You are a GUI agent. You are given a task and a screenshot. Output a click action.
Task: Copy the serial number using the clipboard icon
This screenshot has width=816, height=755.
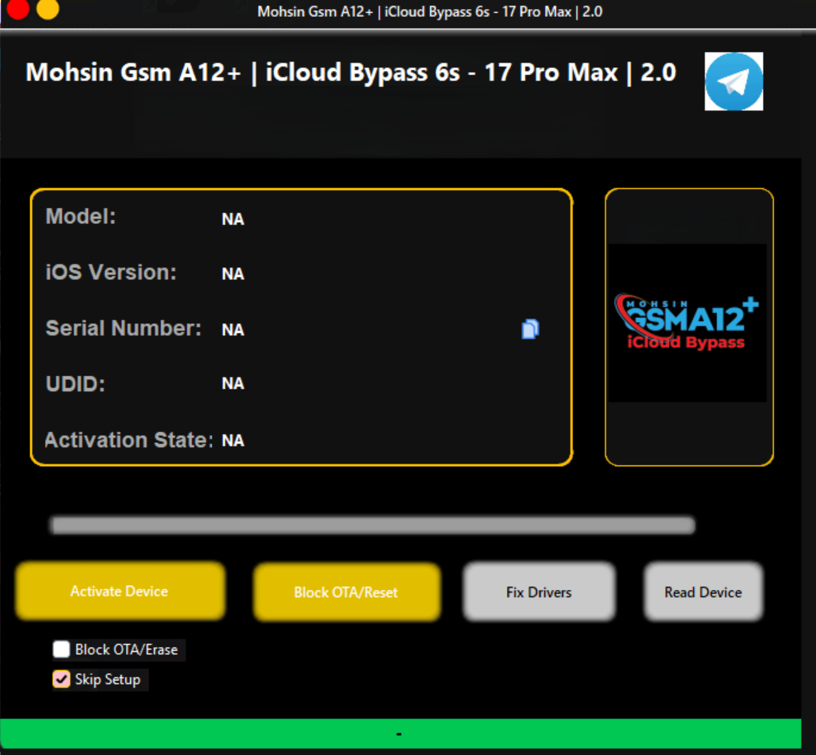click(x=530, y=329)
